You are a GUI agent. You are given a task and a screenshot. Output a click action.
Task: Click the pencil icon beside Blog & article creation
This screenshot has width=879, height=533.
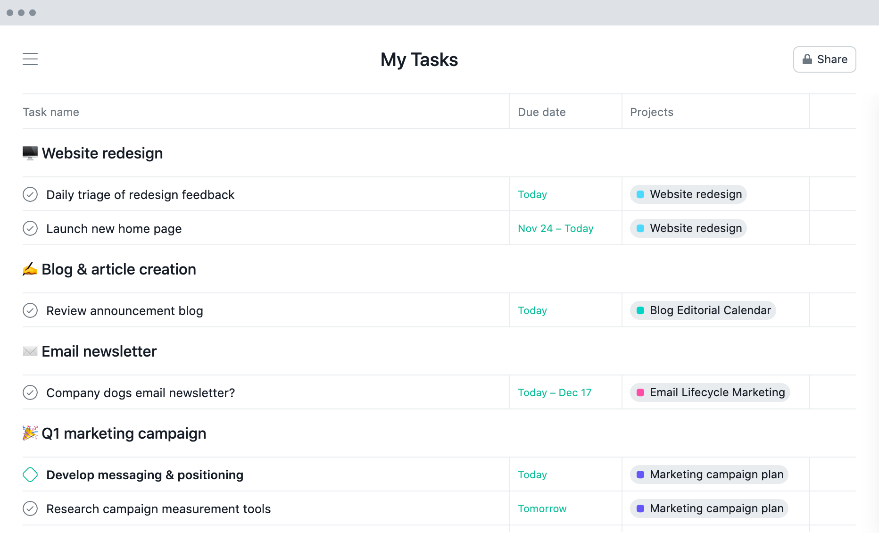(30, 269)
